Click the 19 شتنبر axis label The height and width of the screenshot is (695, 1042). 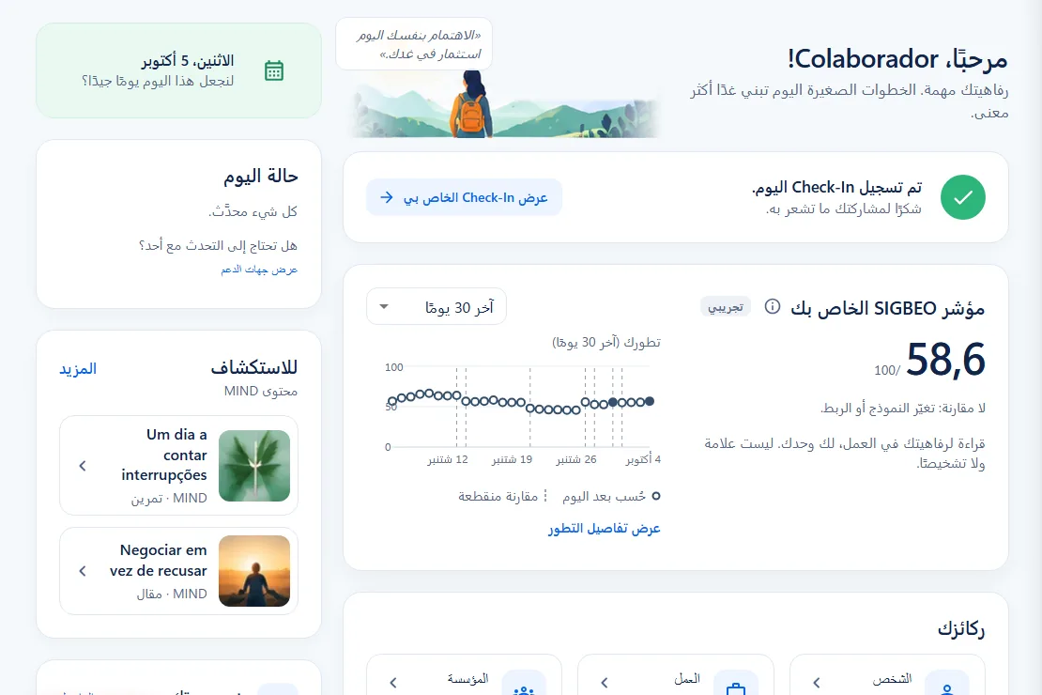tap(512, 459)
